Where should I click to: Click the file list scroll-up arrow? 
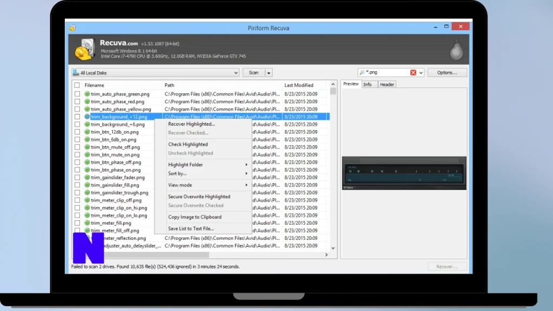333,84
